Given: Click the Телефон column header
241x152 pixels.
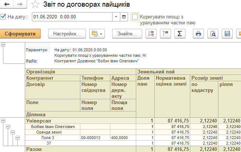Looking at the screenshot, I should [x=95, y=78].
